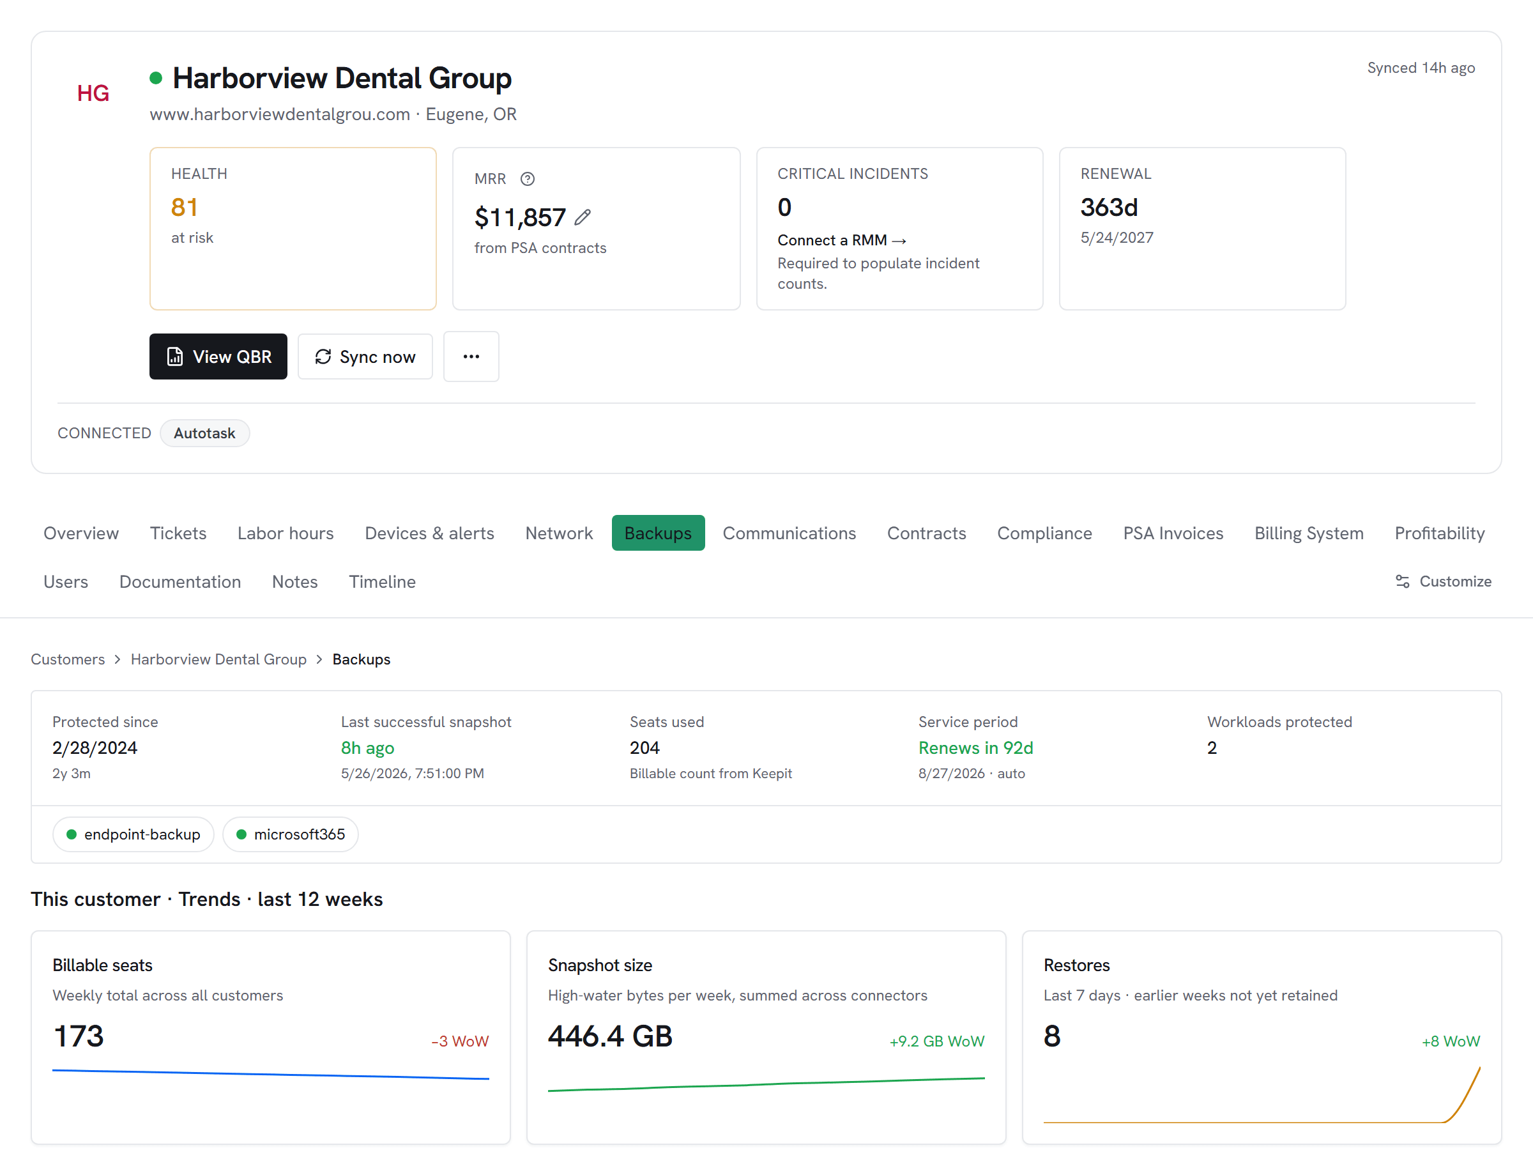Screen dimensions: 1533x1150
Task: Follow the Connect a RMM link
Action: (x=841, y=240)
